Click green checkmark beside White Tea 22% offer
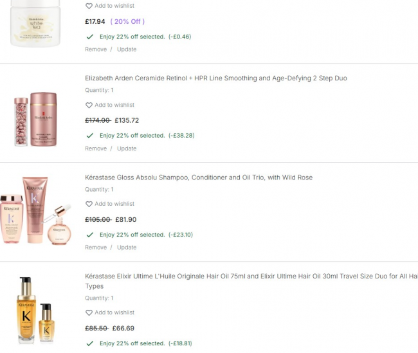The image size is (418, 353). 90,37
